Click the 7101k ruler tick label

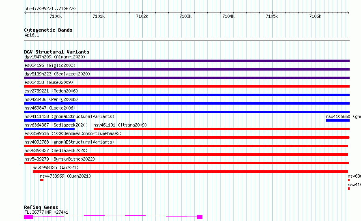click(x=99, y=16)
